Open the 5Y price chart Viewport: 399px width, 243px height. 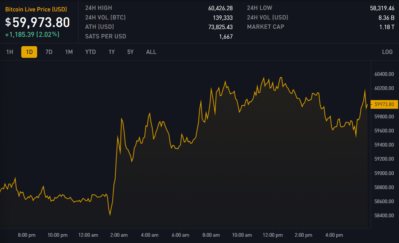(130, 52)
